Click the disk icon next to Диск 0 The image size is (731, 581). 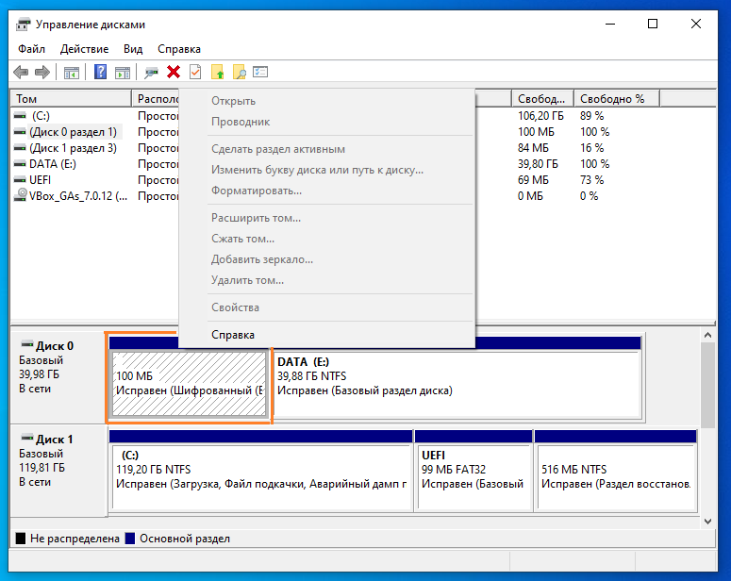click(27, 344)
